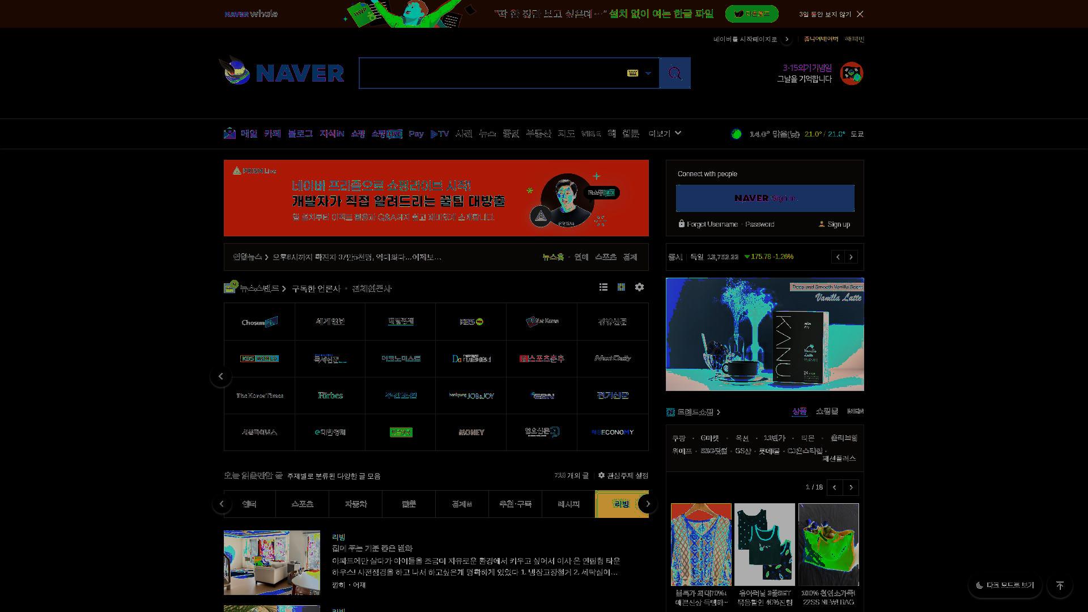Click the NAVER Sign in button
Image resolution: width=1088 pixels, height=612 pixels.
pyautogui.click(x=765, y=198)
